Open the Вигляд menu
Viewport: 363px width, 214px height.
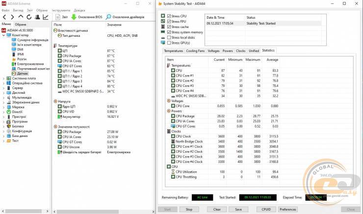[x=18, y=10]
